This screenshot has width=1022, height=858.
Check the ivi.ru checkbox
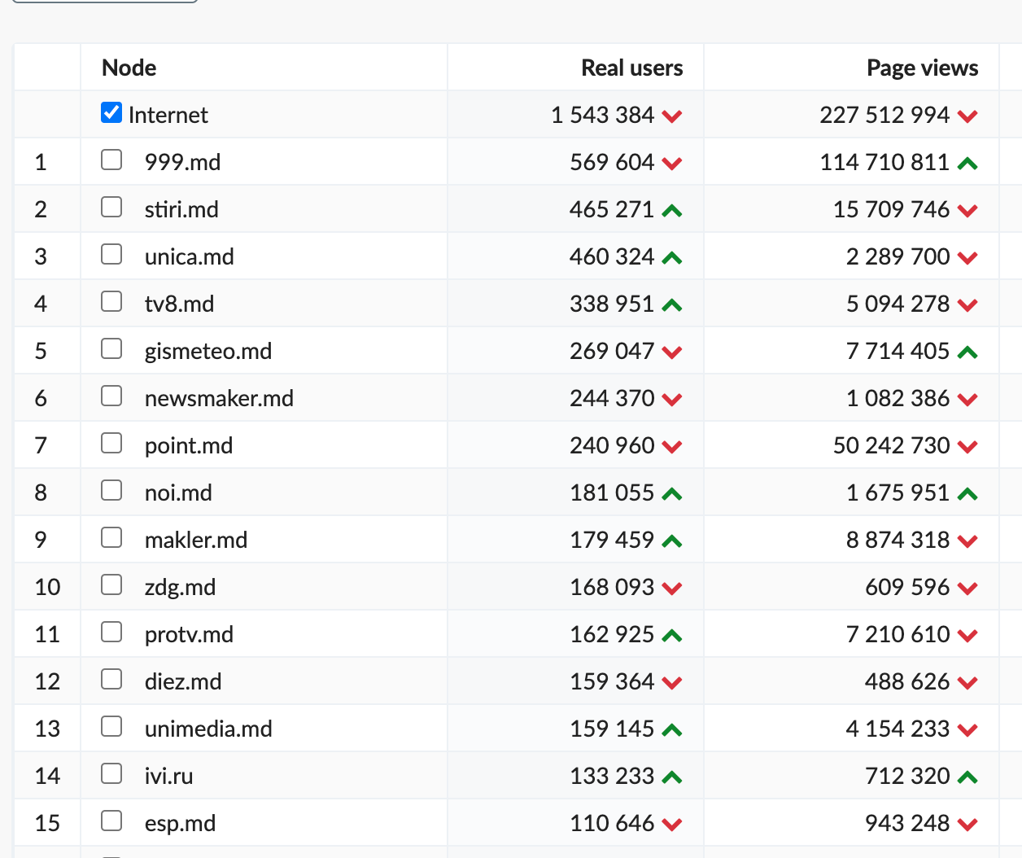[x=111, y=773]
